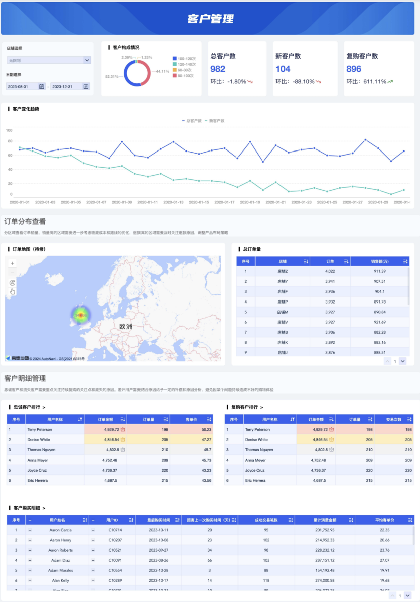The width and height of the screenshot is (420, 602).
Task: Sort purchase details by 累计消费金额
Action: [x=350, y=520]
